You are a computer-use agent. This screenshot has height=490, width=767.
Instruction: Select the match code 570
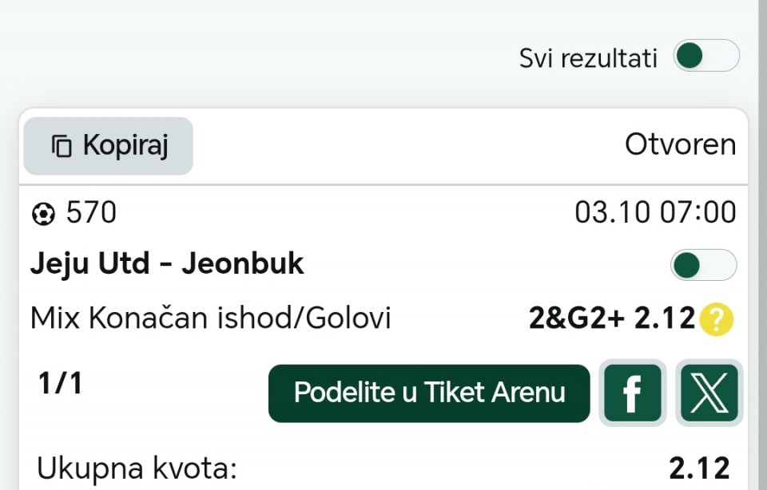(91, 213)
